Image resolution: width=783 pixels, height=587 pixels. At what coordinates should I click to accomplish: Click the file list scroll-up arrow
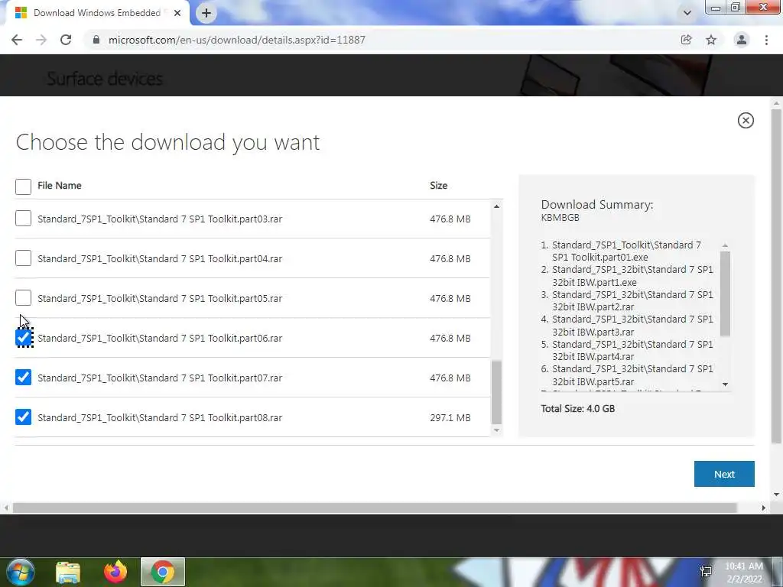coord(496,206)
